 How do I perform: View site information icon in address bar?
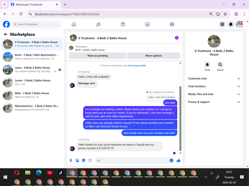[x=30, y=14]
